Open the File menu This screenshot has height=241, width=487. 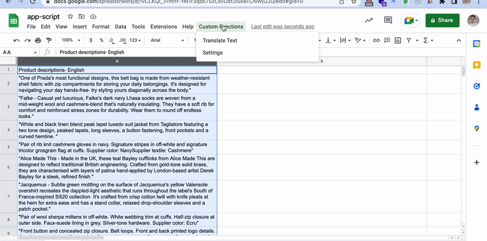pyautogui.click(x=31, y=27)
